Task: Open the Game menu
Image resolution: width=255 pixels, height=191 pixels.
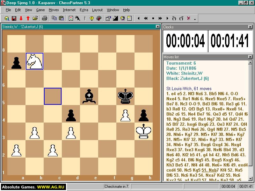Action: tap(40, 10)
